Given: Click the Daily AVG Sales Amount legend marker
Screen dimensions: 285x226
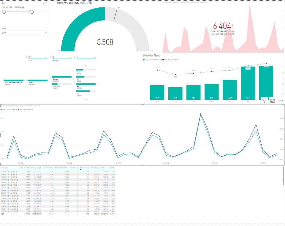Looking at the screenshot, I should point(144,60).
